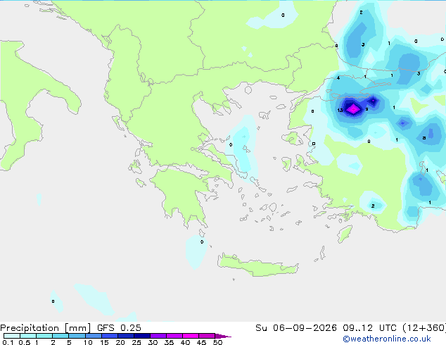Click the 'GFS 0.25' model label
This screenshot has height=345, width=446.
119,328
